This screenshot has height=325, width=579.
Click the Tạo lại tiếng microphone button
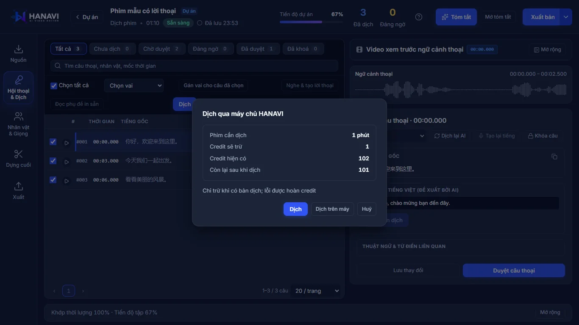click(x=497, y=136)
